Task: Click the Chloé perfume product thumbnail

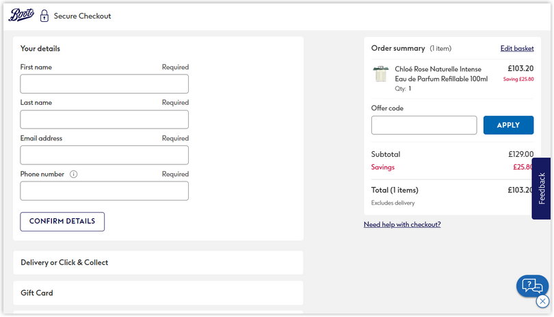Action: (380, 74)
